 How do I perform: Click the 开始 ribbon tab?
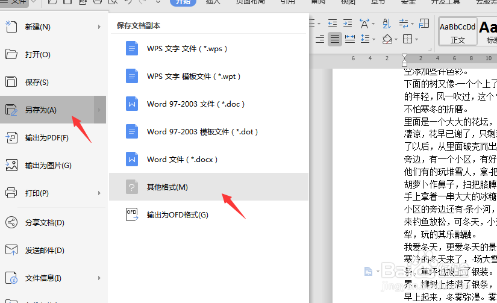pyautogui.click(x=183, y=2)
